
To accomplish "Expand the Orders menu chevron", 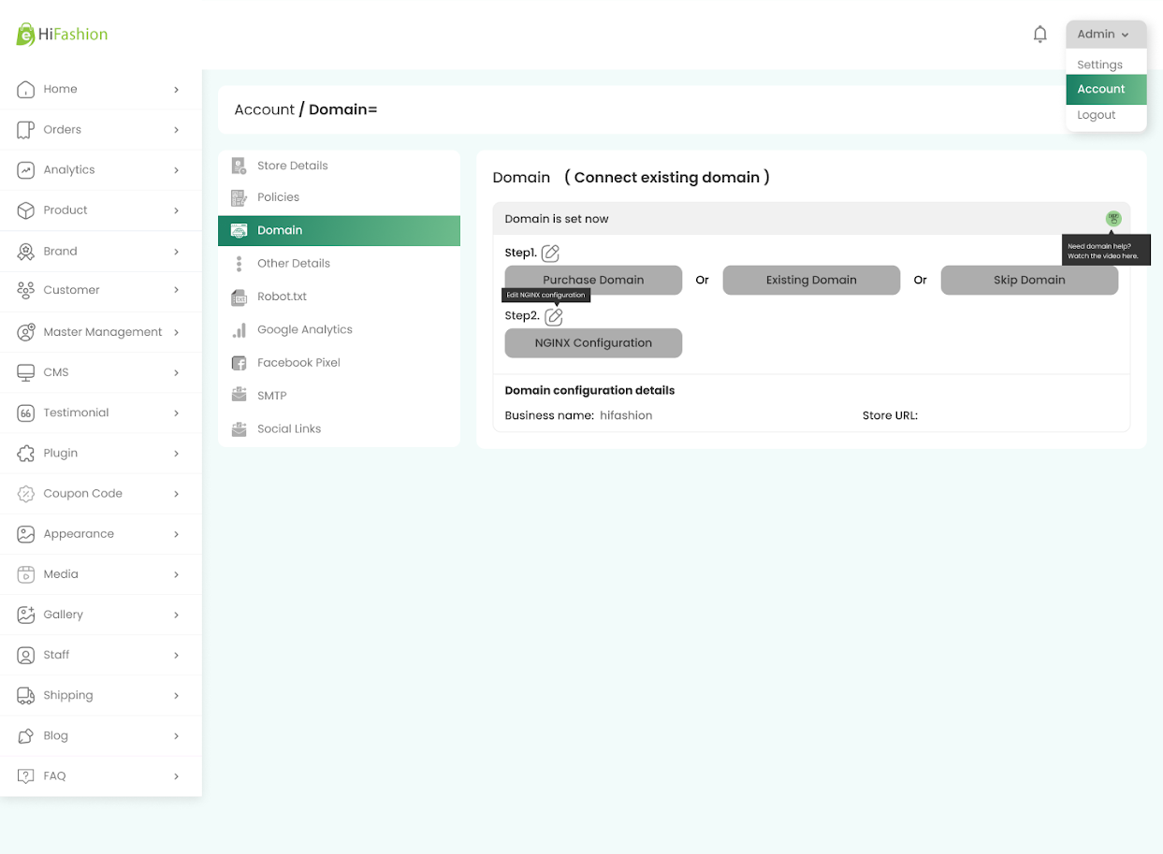I will [x=176, y=130].
